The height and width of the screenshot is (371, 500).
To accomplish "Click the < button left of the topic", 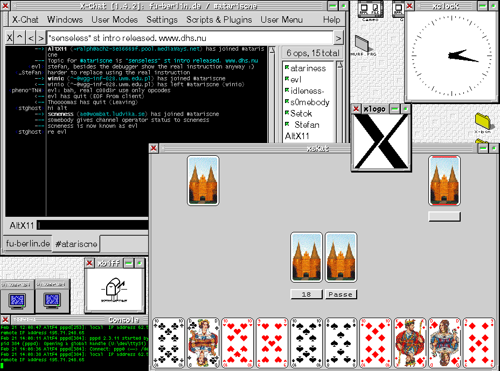I will click(31, 38).
